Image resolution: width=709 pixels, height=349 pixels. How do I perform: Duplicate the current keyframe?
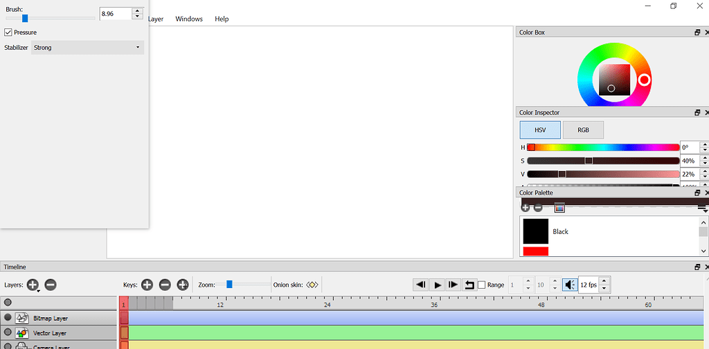point(183,285)
